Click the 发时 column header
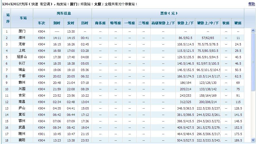The image size is (256, 144). 71,23
